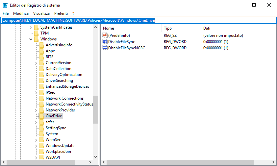Open the Preferiti menu

pyautogui.click(x=61, y=13)
